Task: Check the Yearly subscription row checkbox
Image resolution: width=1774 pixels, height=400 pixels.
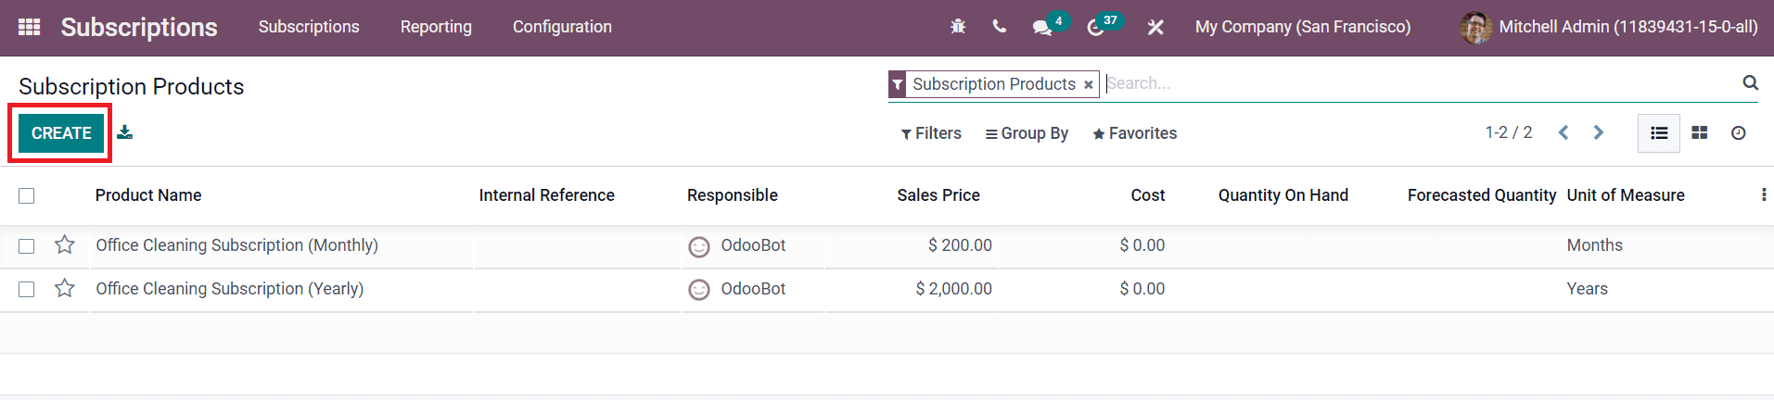Action: [x=27, y=290]
